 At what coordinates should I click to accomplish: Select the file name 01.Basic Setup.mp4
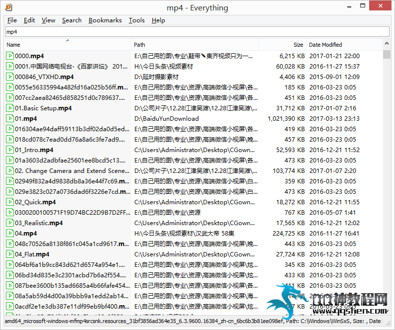pos(43,108)
